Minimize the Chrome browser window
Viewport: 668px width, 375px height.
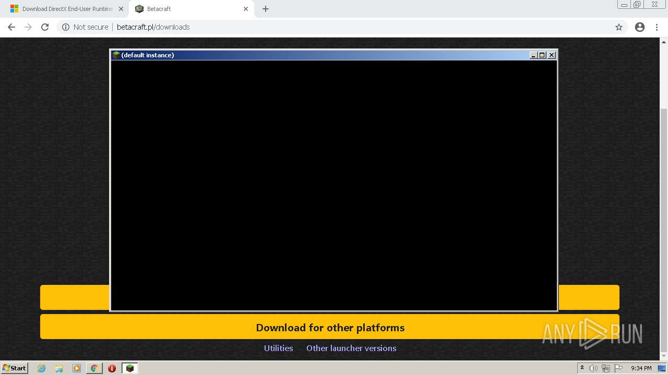pos(624,5)
